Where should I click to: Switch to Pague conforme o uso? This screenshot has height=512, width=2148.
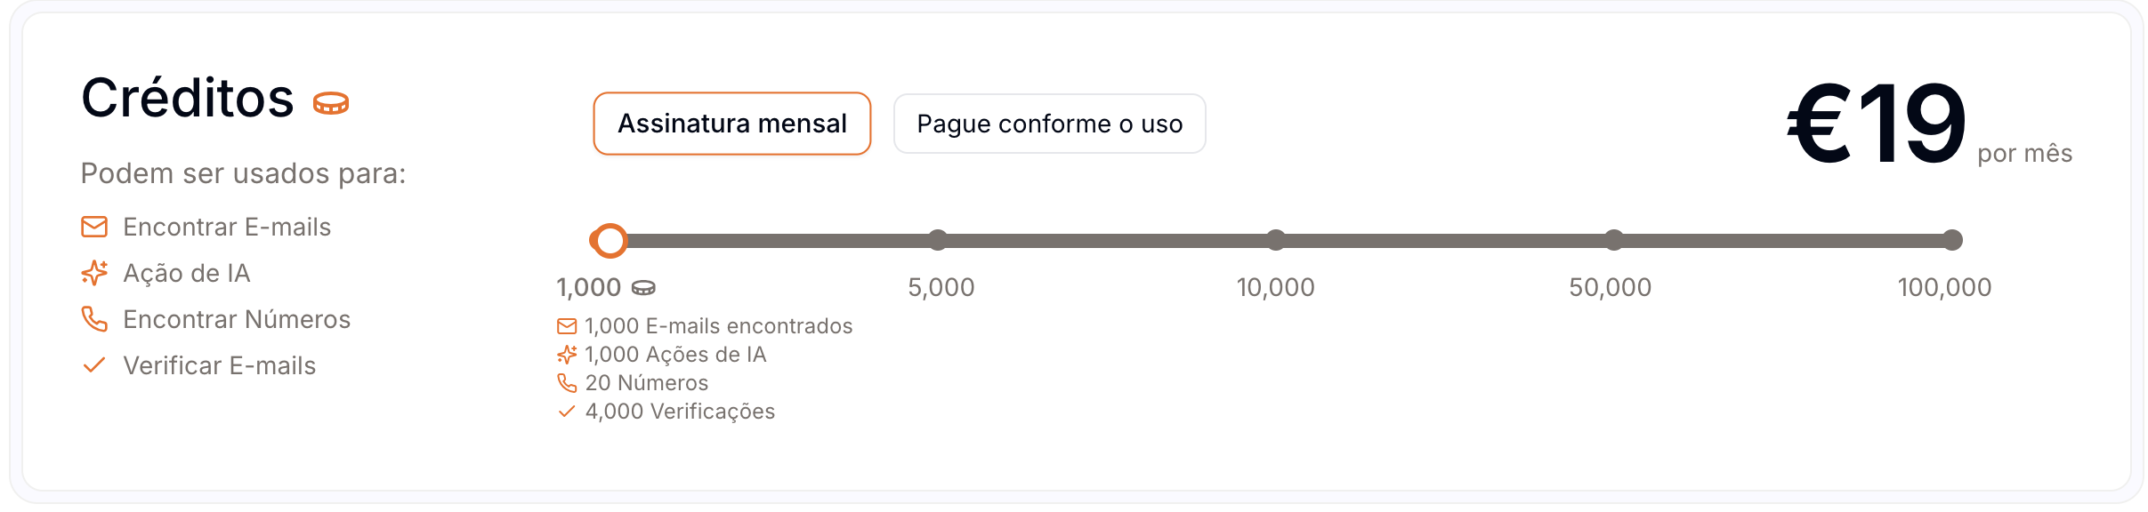pyautogui.click(x=1049, y=124)
